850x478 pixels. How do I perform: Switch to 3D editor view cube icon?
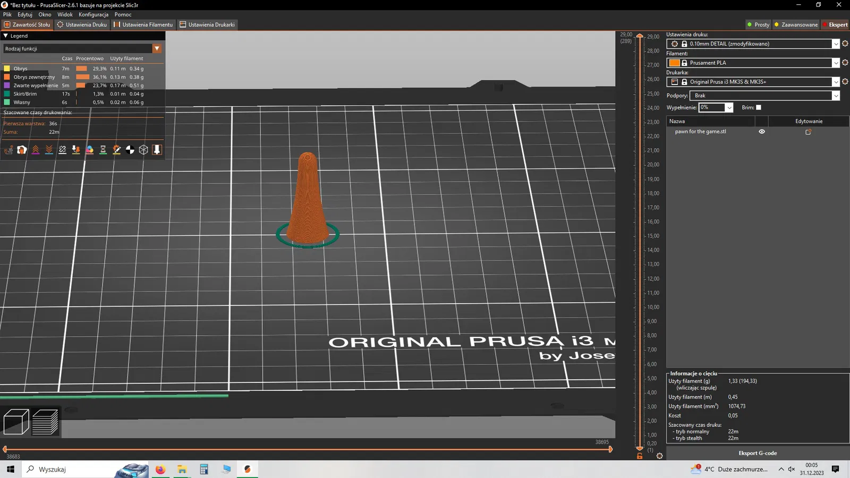tap(16, 422)
